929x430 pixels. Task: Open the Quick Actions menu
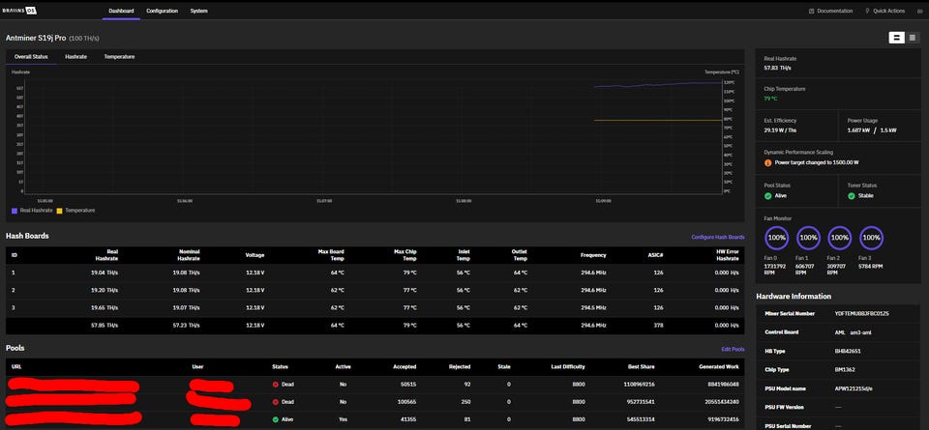point(888,11)
